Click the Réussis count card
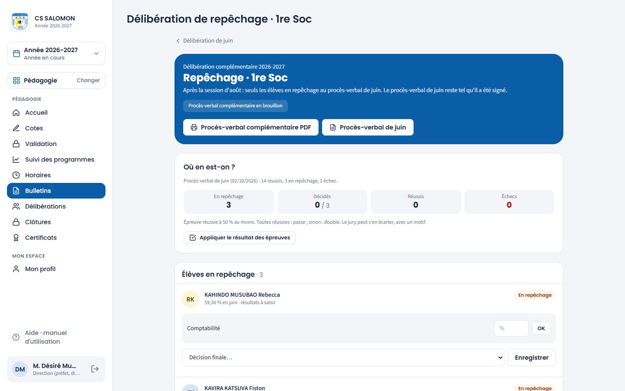 click(x=416, y=202)
